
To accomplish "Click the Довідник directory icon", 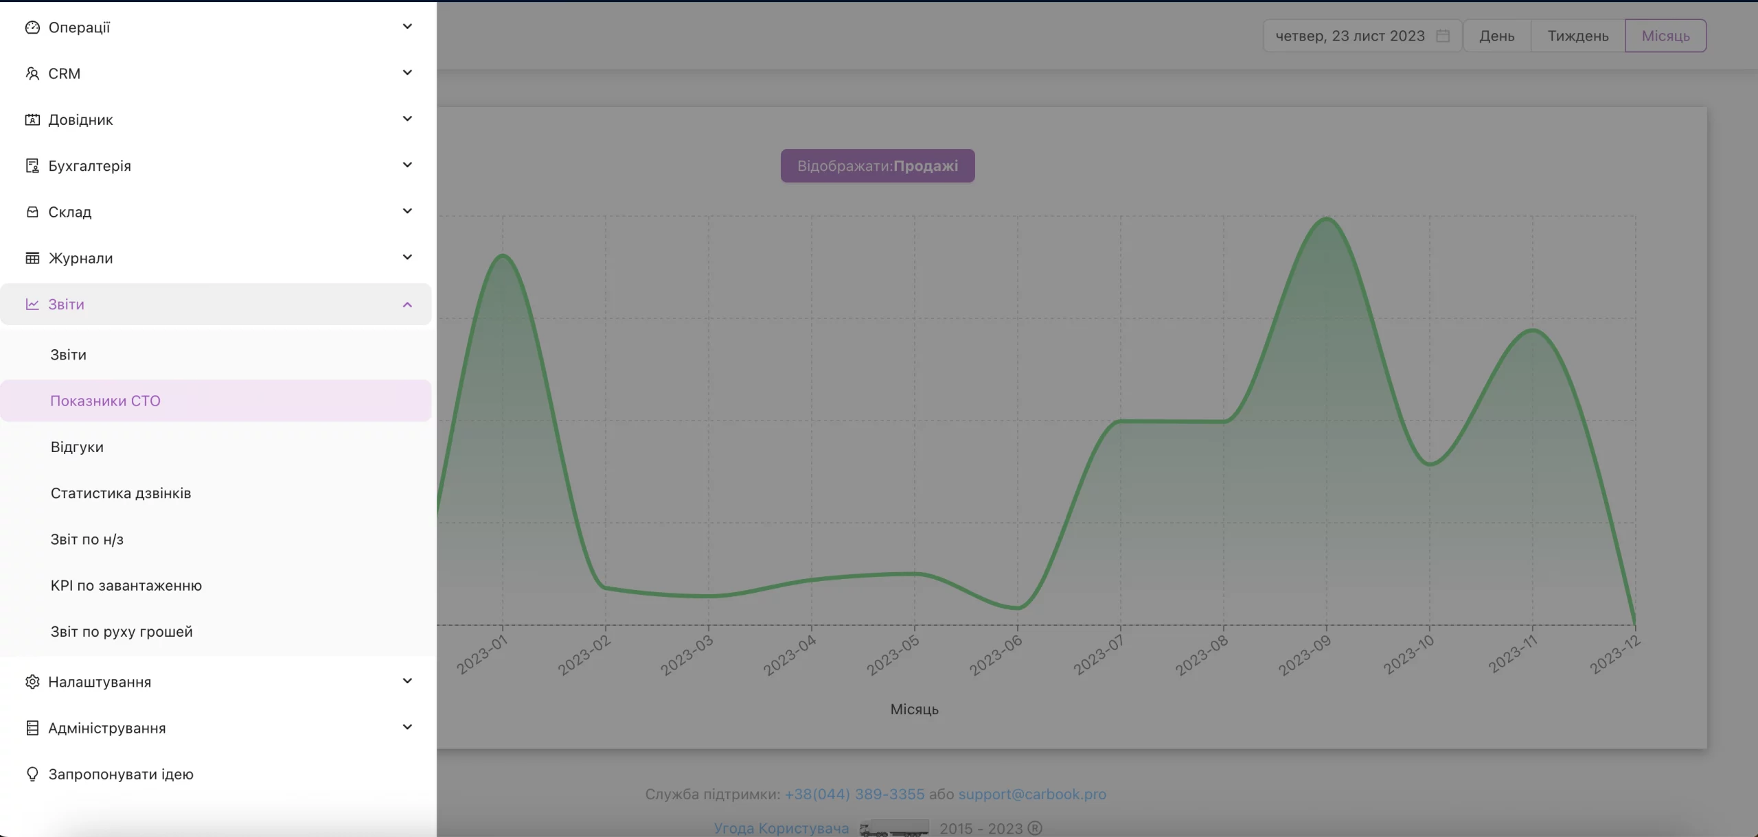I will click(32, 119).
